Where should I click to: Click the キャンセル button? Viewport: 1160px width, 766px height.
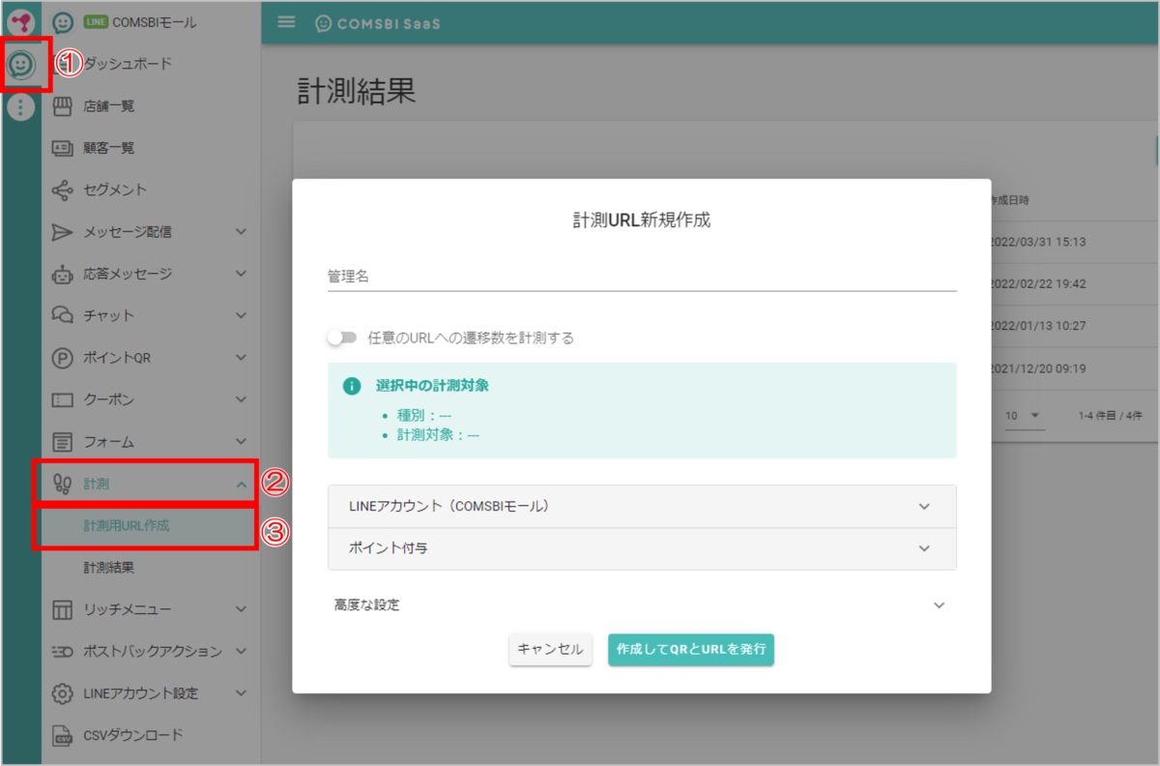coord(550,650)
